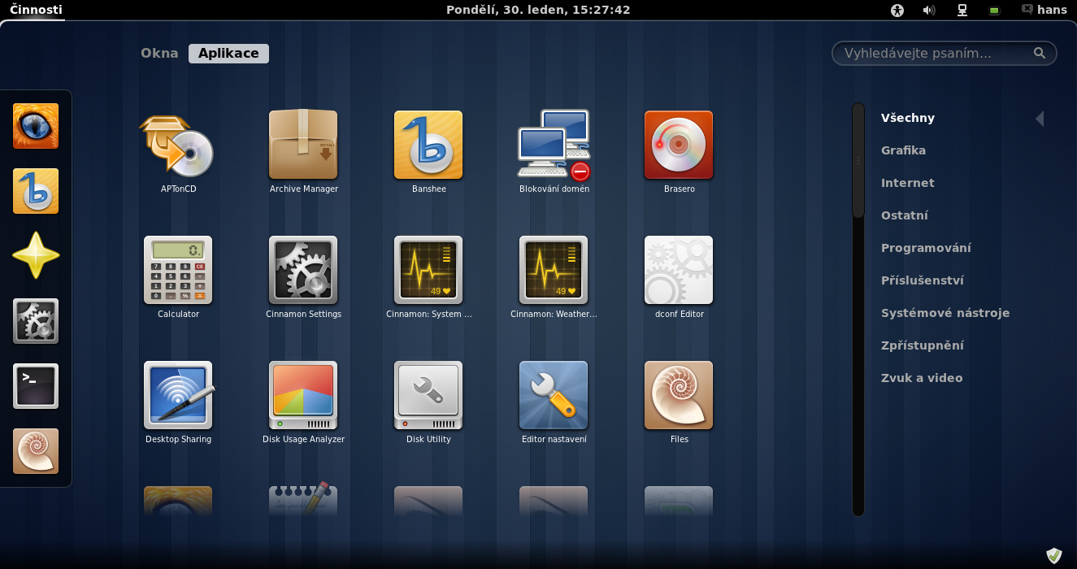Click the shield icon in bottom corner

(1054, 555)
